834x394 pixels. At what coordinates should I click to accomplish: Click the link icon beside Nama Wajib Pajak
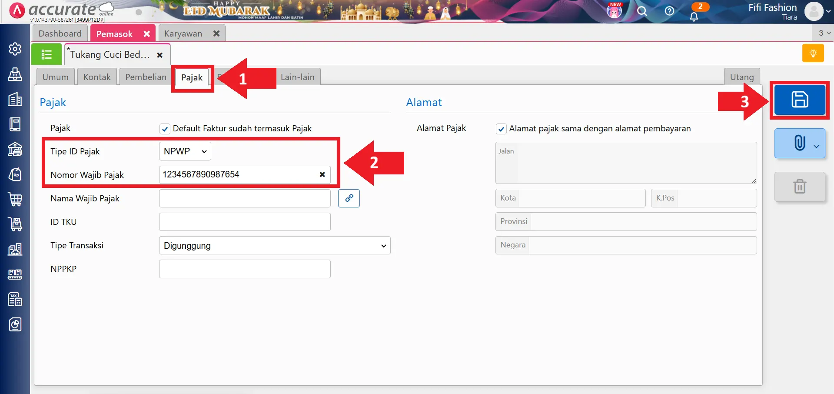pyautogui.click(x=349, y=198)
